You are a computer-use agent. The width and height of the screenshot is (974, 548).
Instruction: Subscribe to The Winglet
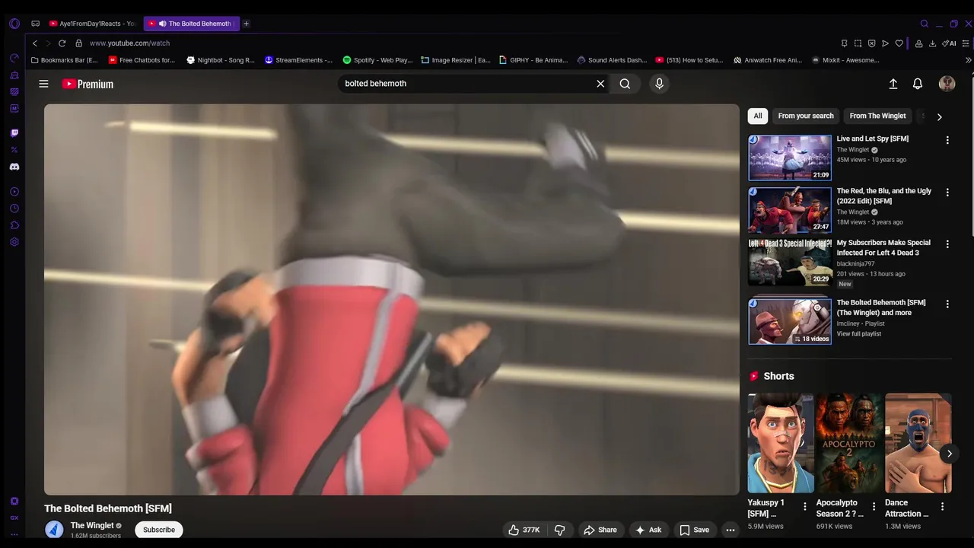point(159,530)
